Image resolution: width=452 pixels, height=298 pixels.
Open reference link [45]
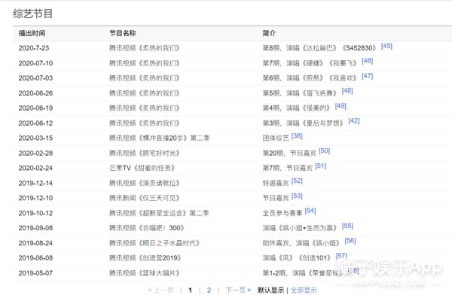click(x=386, y=46)
